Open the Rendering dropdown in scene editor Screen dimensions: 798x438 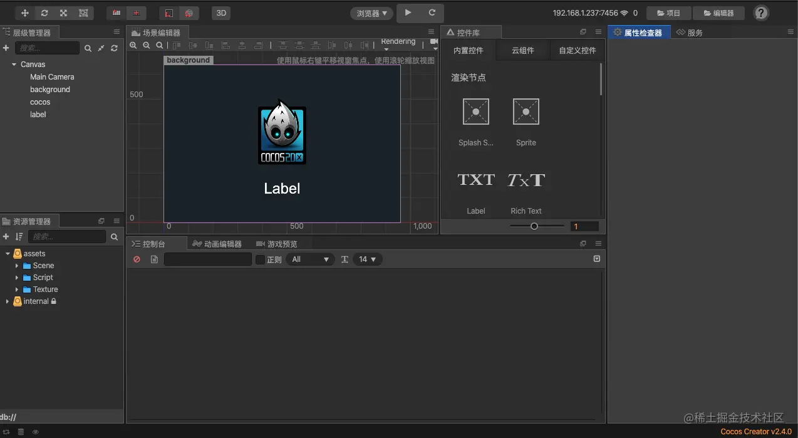[398, 43]
